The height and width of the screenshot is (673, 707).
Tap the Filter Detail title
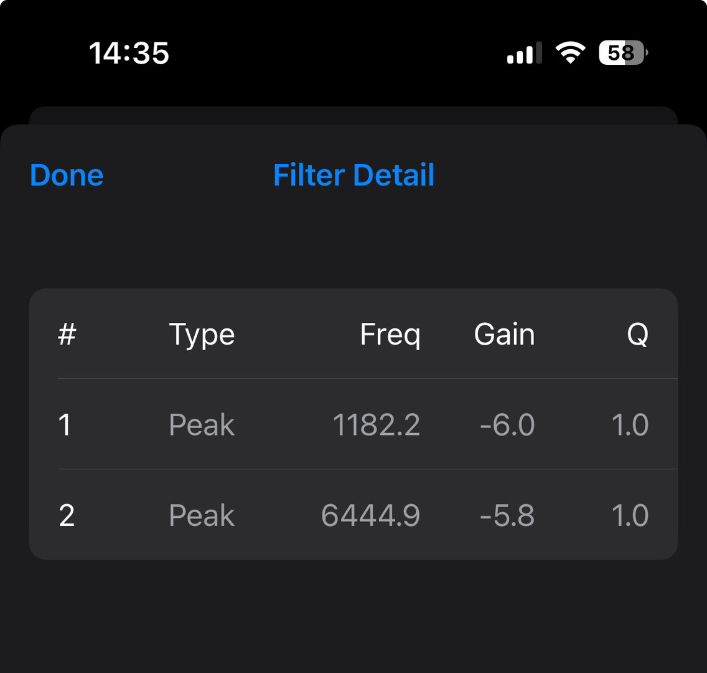[353, 175]
